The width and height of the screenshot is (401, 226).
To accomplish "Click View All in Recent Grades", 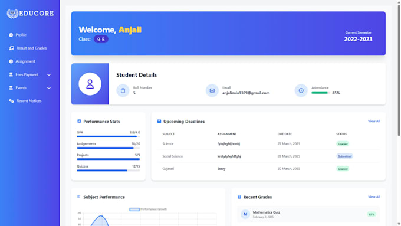I will [x=374, y=197].
